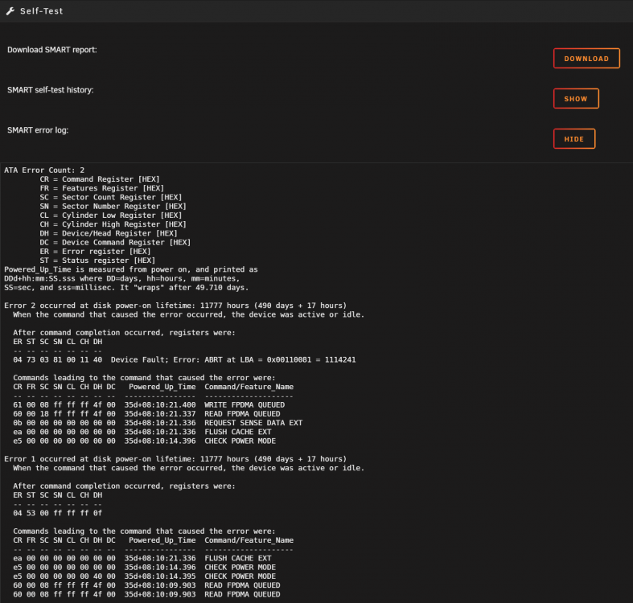633x603 pixels.
Task: Click the '04 53 00 ff ff ff 0f' register row
Action: (58, 513)
